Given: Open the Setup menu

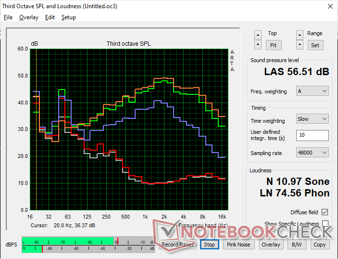Looking at the screenshot, I should click(x=68, y=17).
